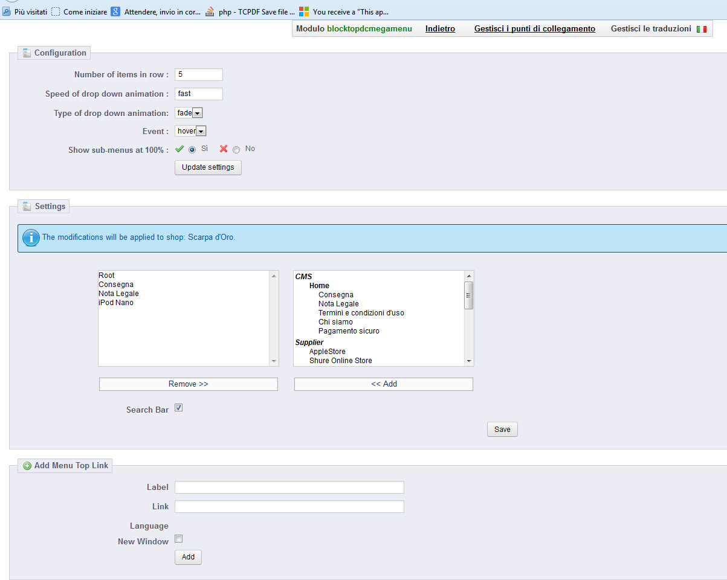Focus the Number of items in row field
727x580 pixels.
[x=199, y=75]
